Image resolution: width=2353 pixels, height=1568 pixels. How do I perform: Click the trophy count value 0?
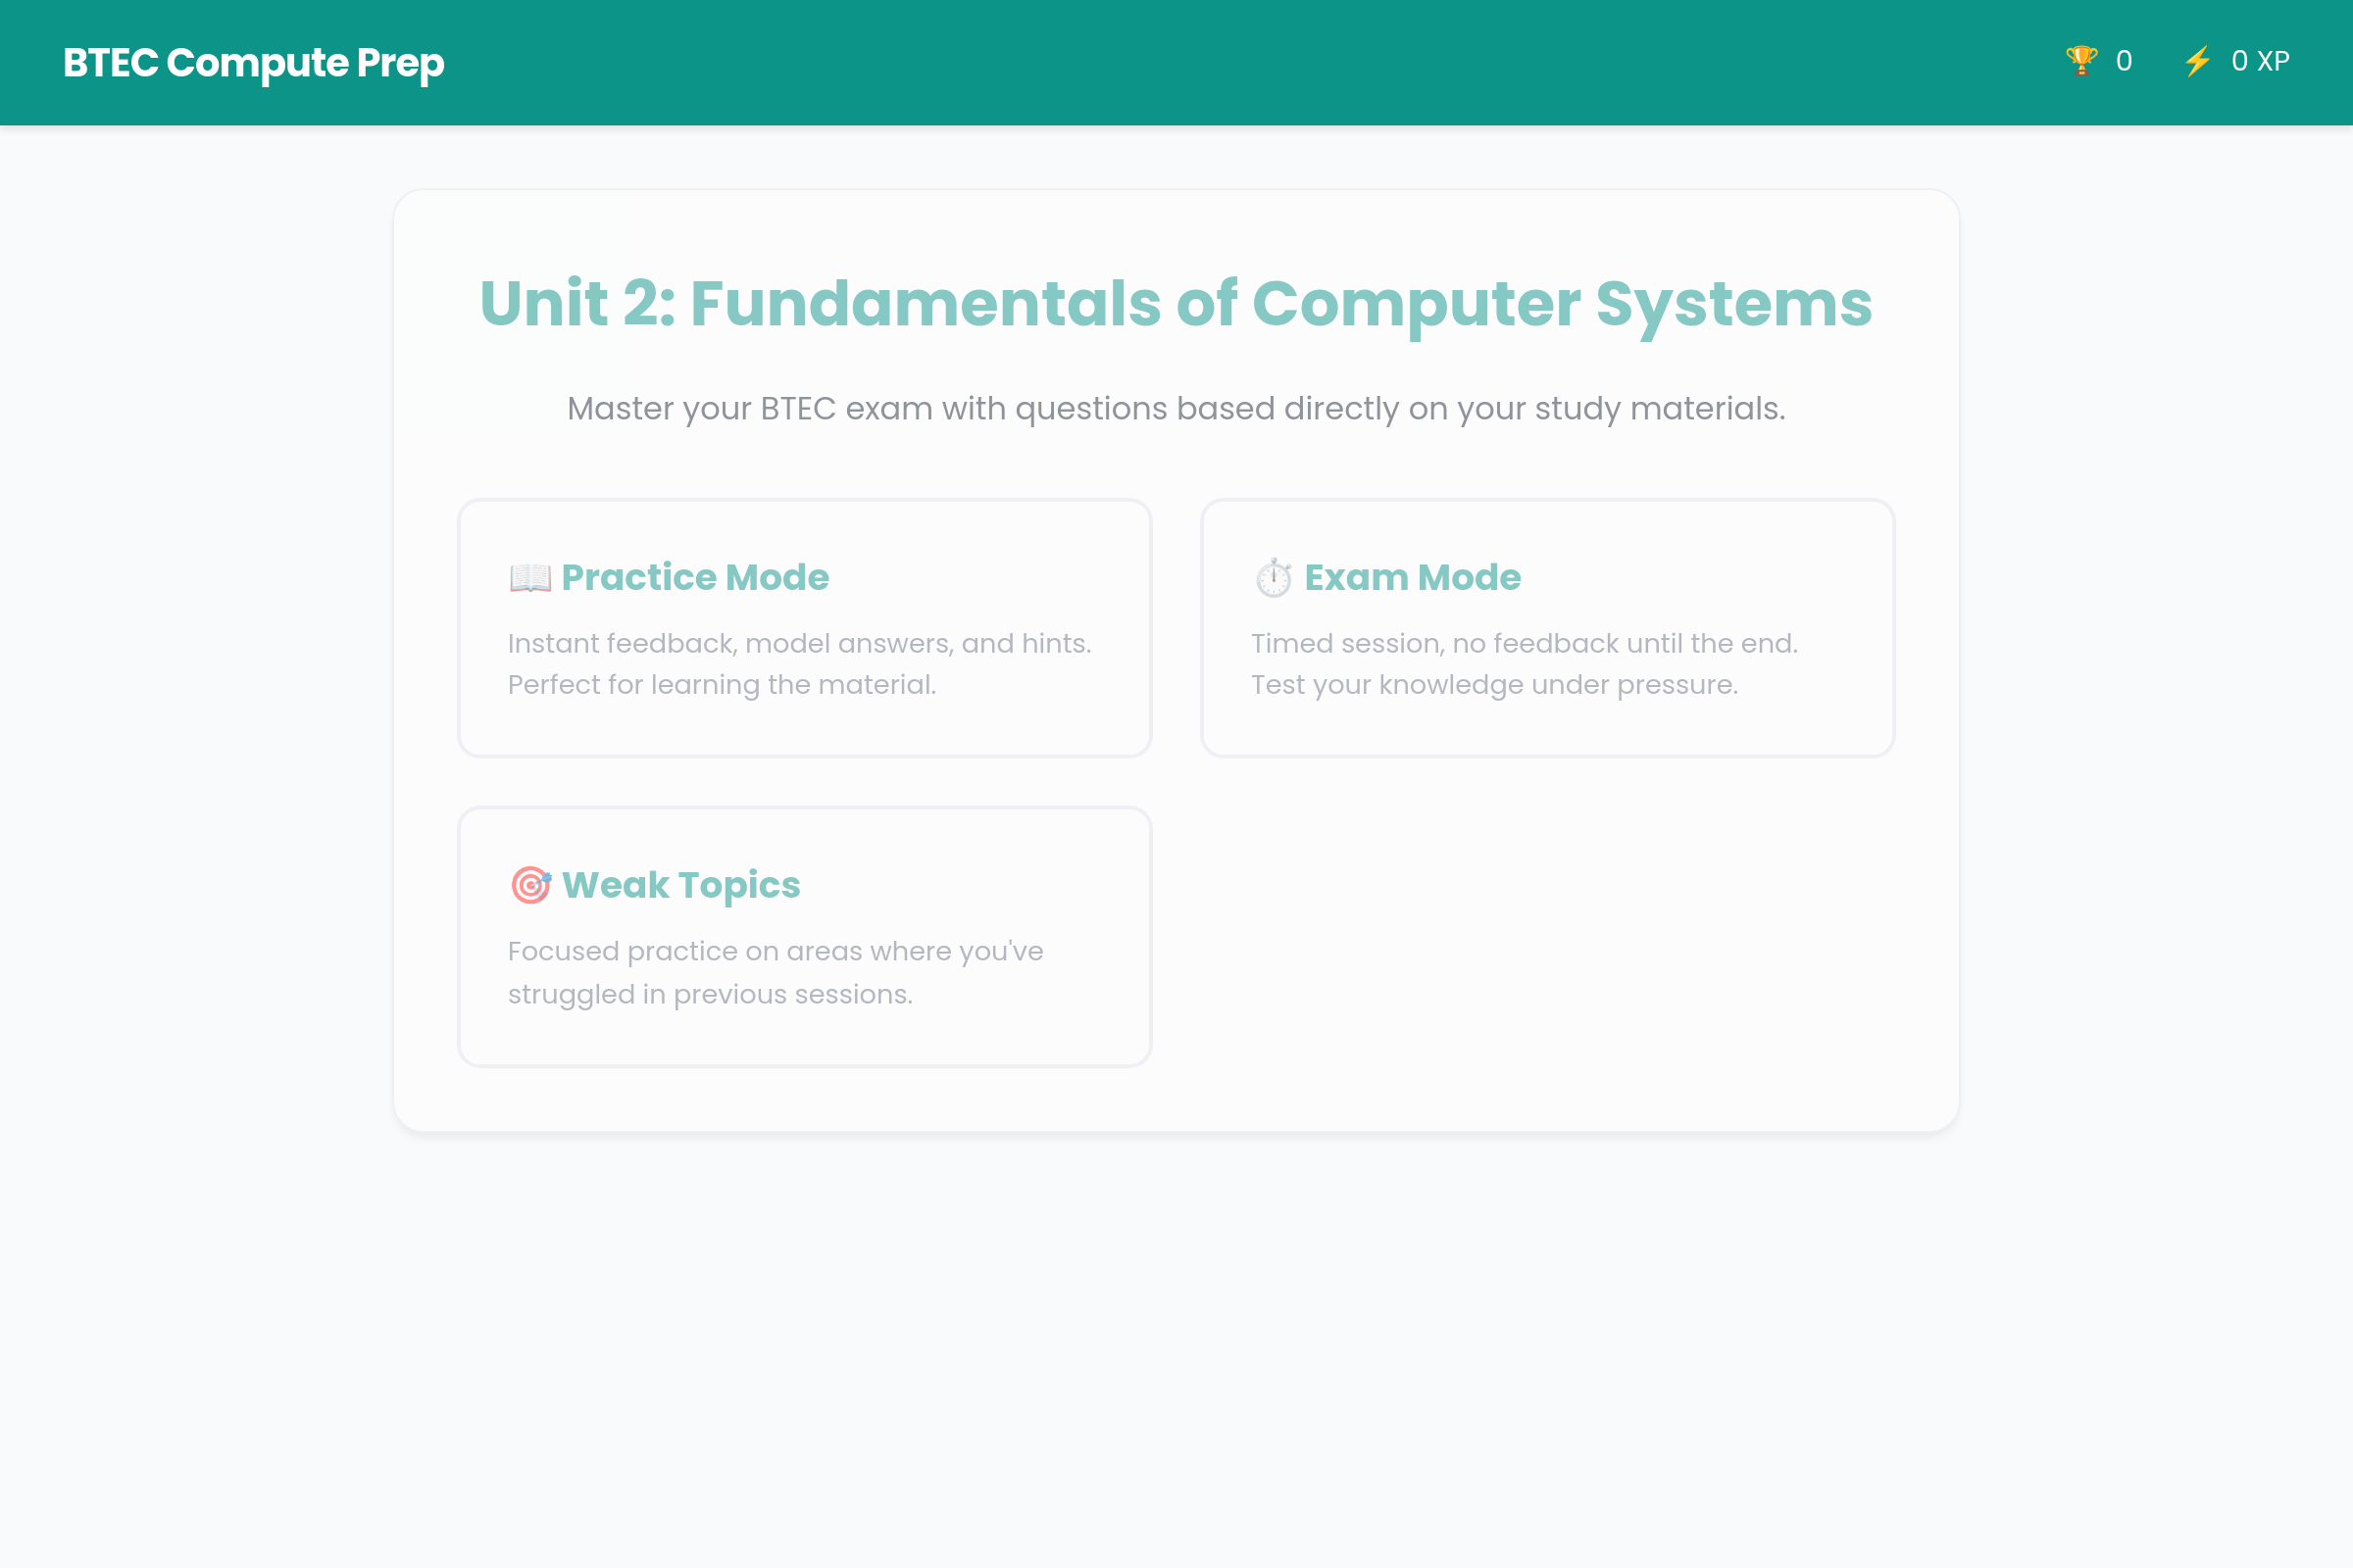click(2124, 62)
